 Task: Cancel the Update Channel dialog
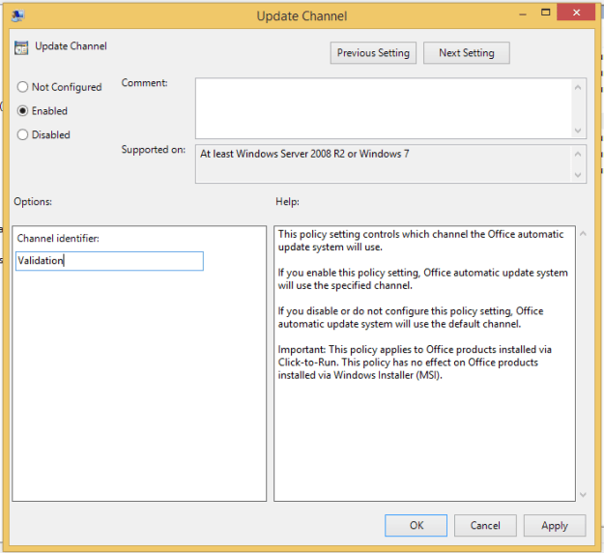(485, 525)
